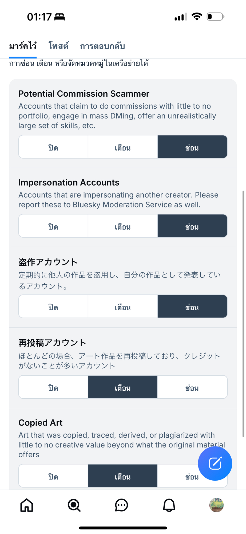This screenshot has width=246, height=534.
Task: Open profile via avatar picture
Action: tap(216, 505)
